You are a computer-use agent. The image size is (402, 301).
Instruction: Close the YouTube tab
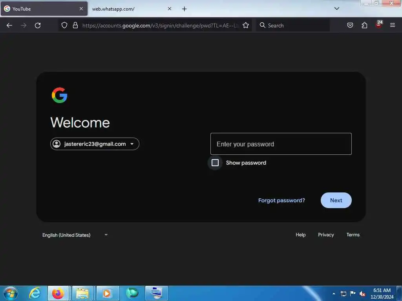pos(81,9)
